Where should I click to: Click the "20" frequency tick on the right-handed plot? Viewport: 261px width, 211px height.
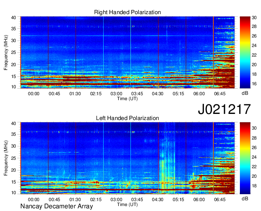click(x=13, y=65)
